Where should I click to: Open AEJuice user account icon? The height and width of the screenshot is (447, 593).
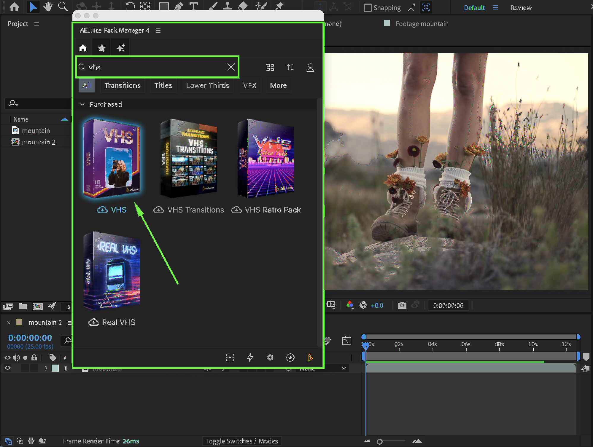310,68
